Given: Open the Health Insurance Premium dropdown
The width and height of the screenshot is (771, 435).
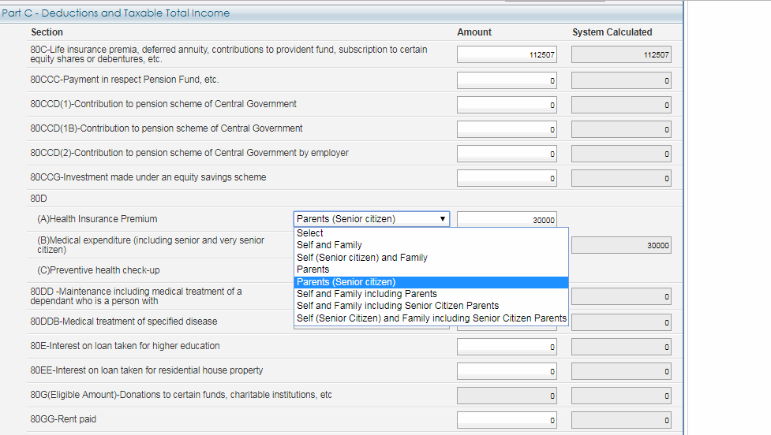Looking at the screenshot, I should pos(372,219).
